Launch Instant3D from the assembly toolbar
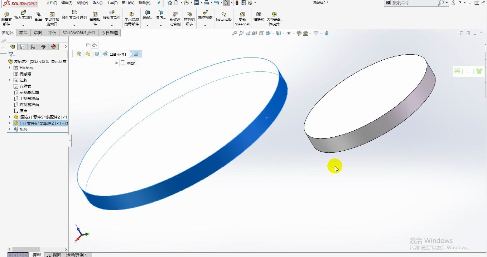This screenshot has width=487, height=257. pyautogui.click(x=223, y=16)
